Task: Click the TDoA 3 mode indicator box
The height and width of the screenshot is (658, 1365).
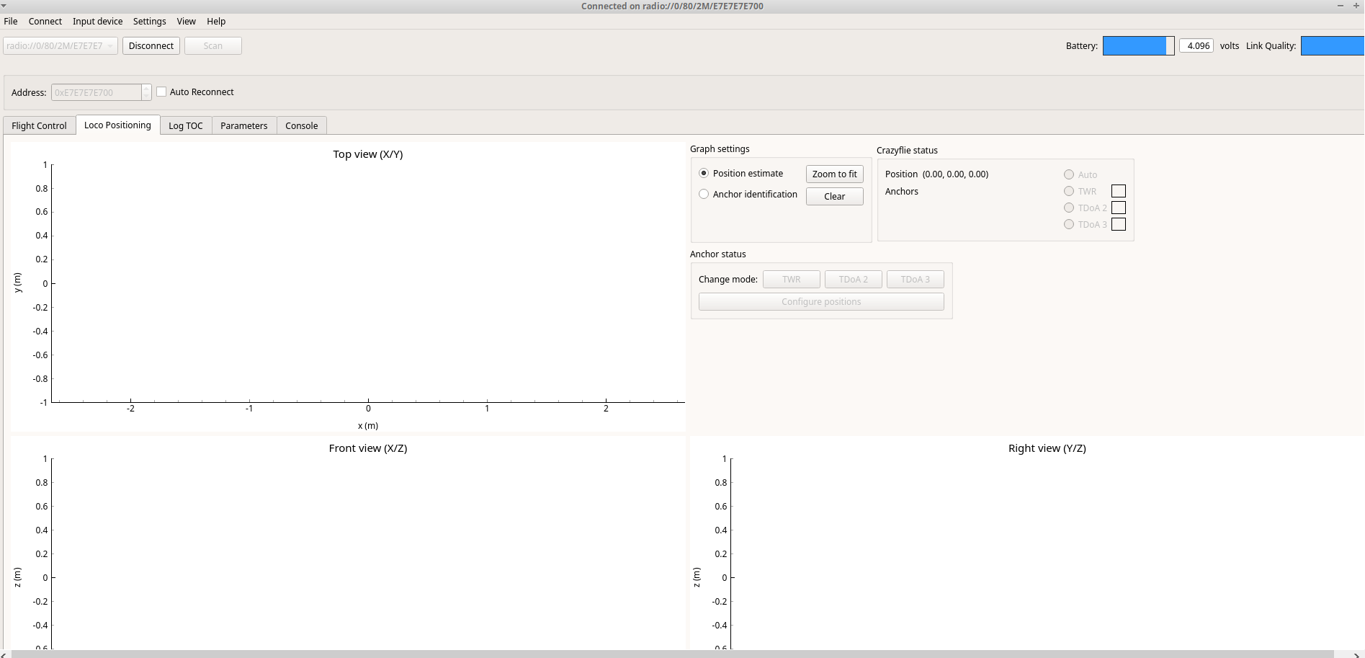Action: pyautogui.click(x=1118, y=224)
